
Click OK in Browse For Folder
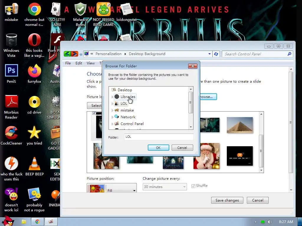click(158, 148)
